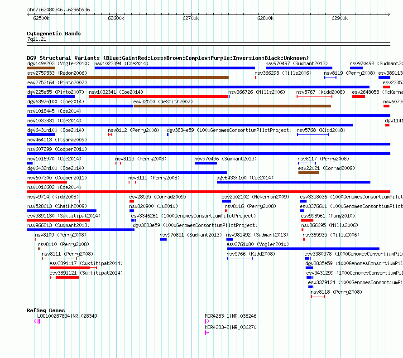403x358 pixels.
Task: Click the LOC100287834|NR_028349 gene label
Action: click(67, 316)
